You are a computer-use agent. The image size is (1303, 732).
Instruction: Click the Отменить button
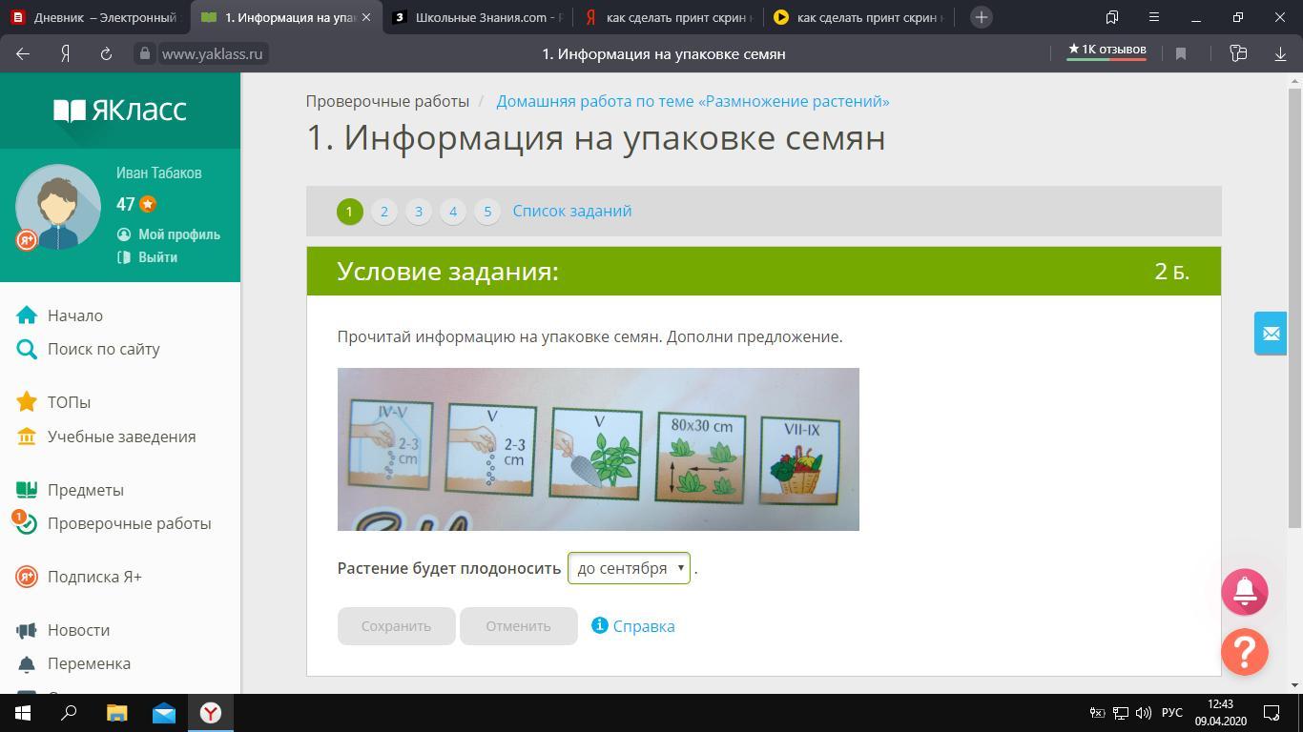tap(518, 626)
